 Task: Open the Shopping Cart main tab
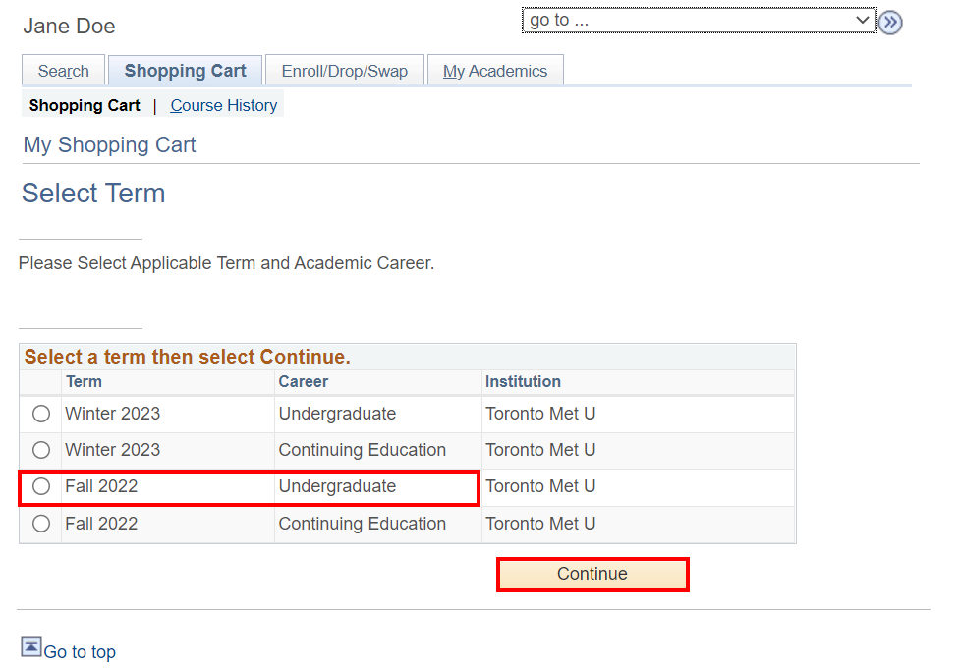[185, 71]
